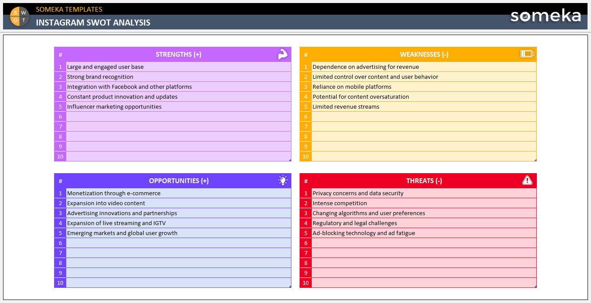Screen dimensions: 591x303
Task: Select 'Limited revenue streams' cell
Action: [424, 107]
